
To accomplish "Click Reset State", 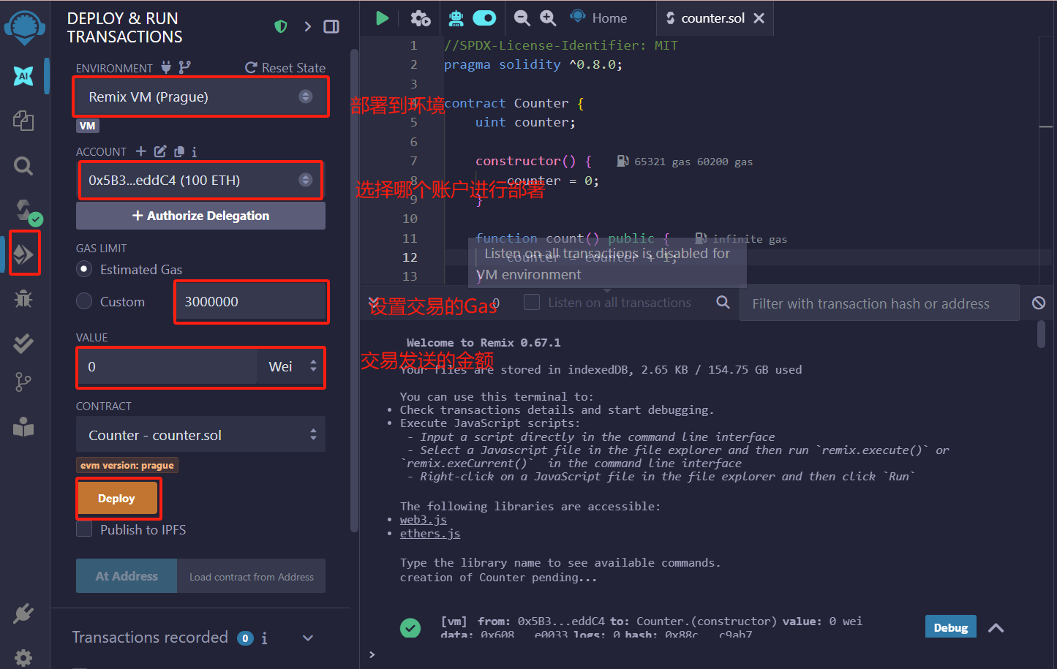I will coord(285,67).
